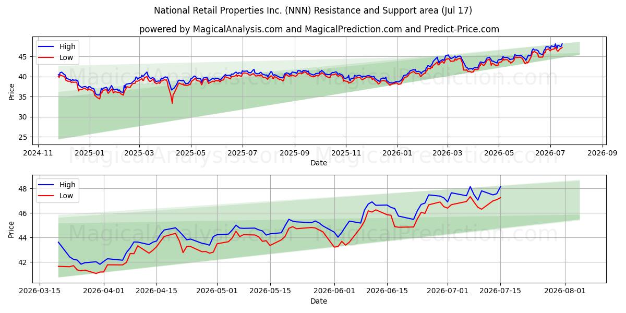The image size is (626, 313).
Task: Click the '2025-03' tick label
Action: [x=139, y=153]
